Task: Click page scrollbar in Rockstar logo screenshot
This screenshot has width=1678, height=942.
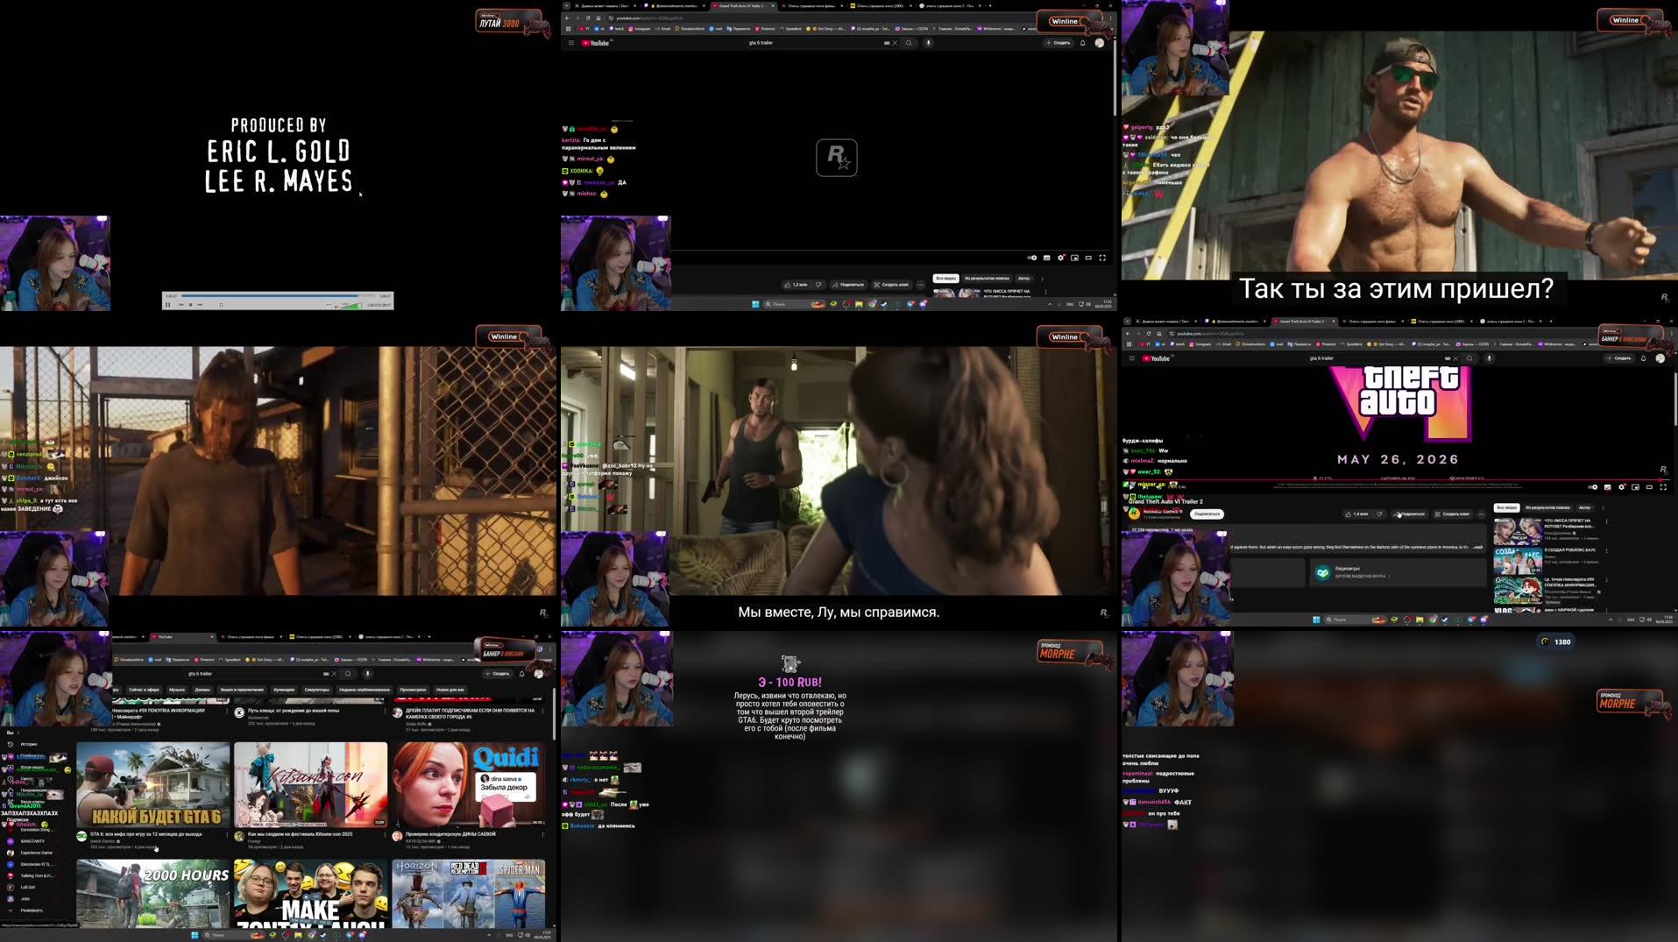Action: click(x=1115, y=79)
